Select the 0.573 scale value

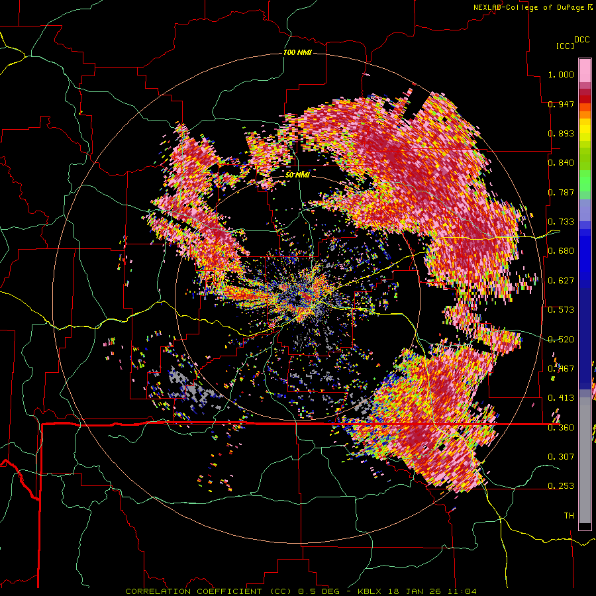point(561,309)
